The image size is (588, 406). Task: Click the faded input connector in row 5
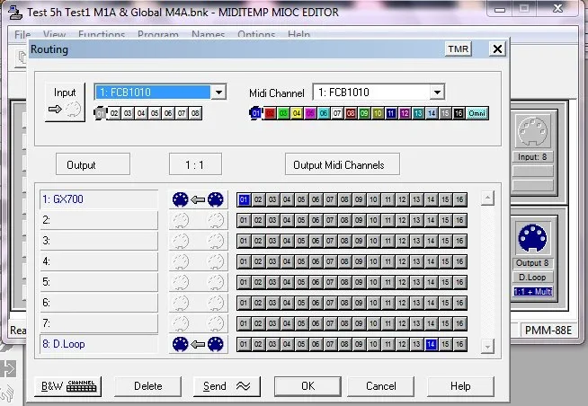tap(215, 282)
